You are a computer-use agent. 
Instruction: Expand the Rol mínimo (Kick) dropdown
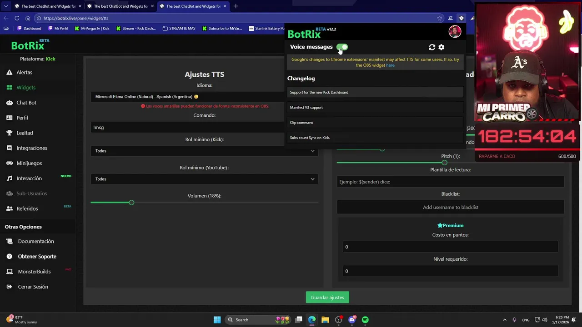coord(204,151)
